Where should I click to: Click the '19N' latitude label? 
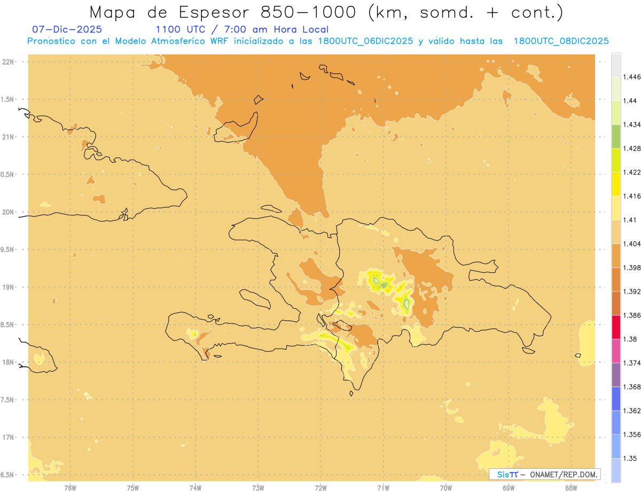(8, 287)
